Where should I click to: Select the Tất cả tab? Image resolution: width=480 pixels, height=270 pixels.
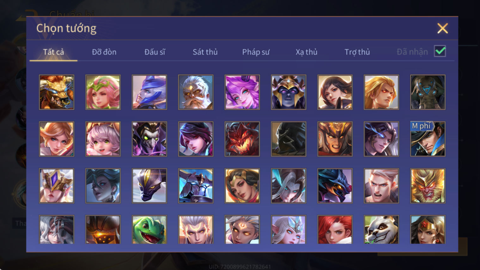pos(53,52)
